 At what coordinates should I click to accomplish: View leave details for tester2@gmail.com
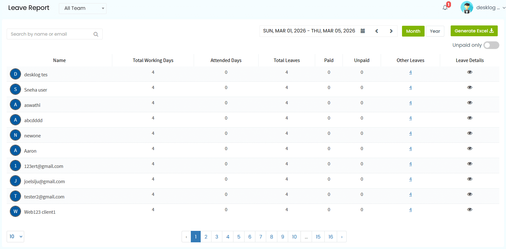click(x=470, y=194)
